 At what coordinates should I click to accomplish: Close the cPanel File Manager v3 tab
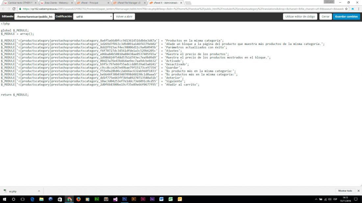click(145, 3)
